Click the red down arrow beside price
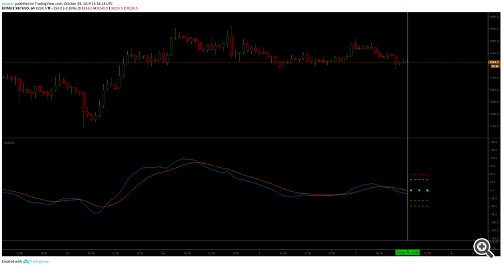The image size is (502, 266). tap(49, 8)
